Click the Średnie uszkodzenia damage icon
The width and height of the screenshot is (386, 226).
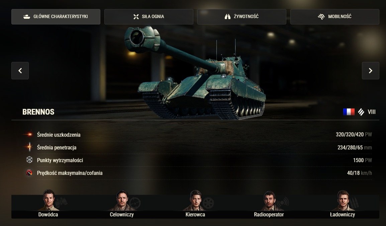[29, 135]
